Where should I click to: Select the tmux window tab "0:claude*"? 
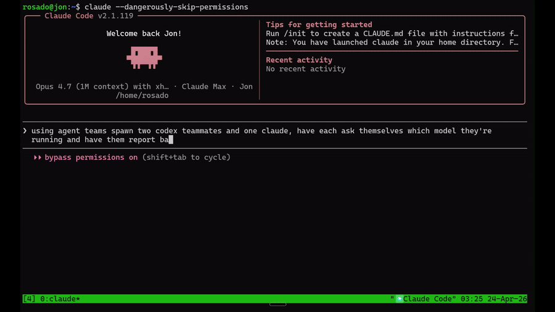[x=60, y=299]
